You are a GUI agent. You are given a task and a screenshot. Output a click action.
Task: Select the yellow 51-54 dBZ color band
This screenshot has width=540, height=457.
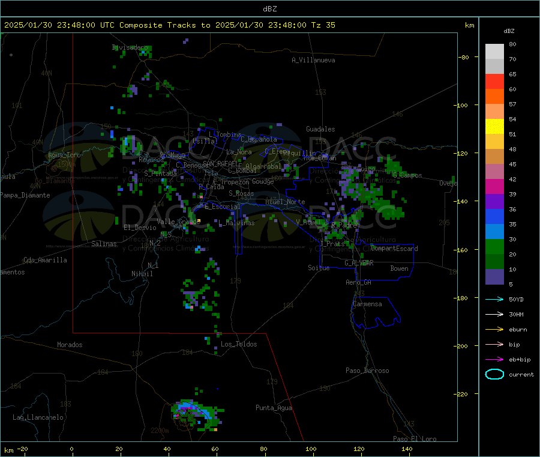[x=494, y=127]
